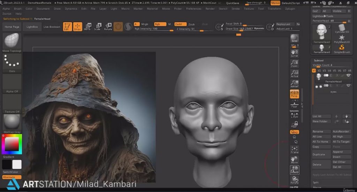Click the Move view icon beside canvas
The height and width of the screenshot is (192, 357).
(x=294, y=160)
